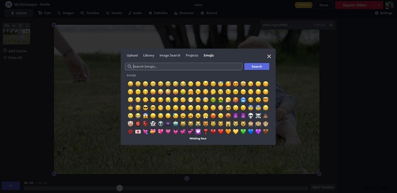Open the profile avatar menu
The height and width of the screenshot is (193, 397).
coord(389,5)
